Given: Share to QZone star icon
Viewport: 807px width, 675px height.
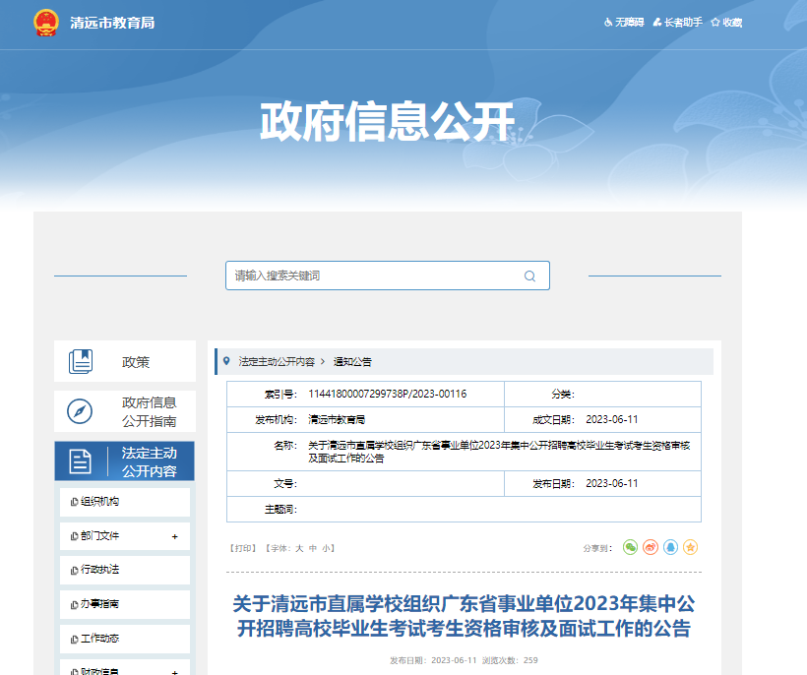Looking at the screenshot, I should (x=691, y=547).
